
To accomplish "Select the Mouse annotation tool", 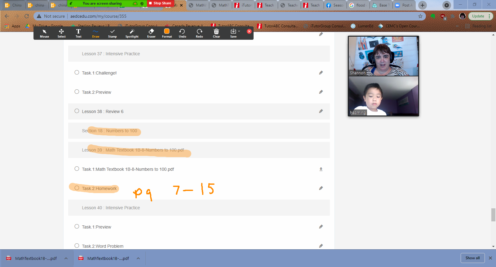I will point(44,33).
